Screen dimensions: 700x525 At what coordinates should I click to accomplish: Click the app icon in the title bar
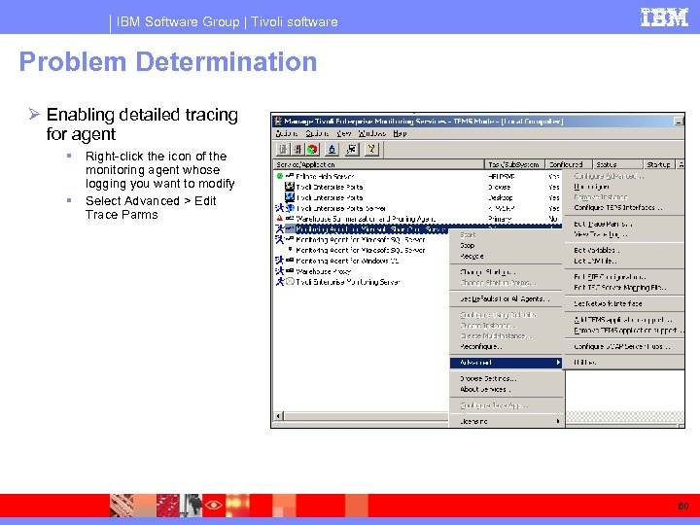(x=278, y=121)
